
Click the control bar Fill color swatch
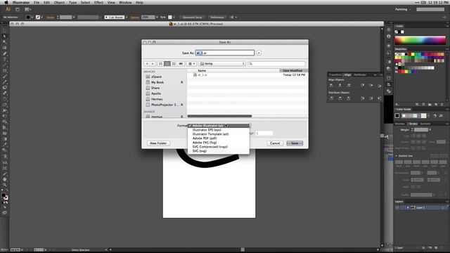point(28,17)
